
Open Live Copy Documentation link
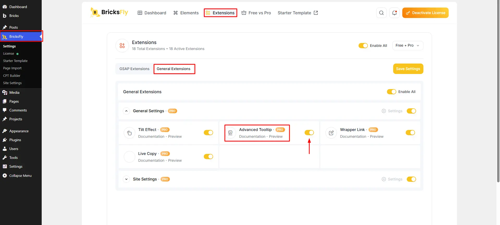point(151,160)
